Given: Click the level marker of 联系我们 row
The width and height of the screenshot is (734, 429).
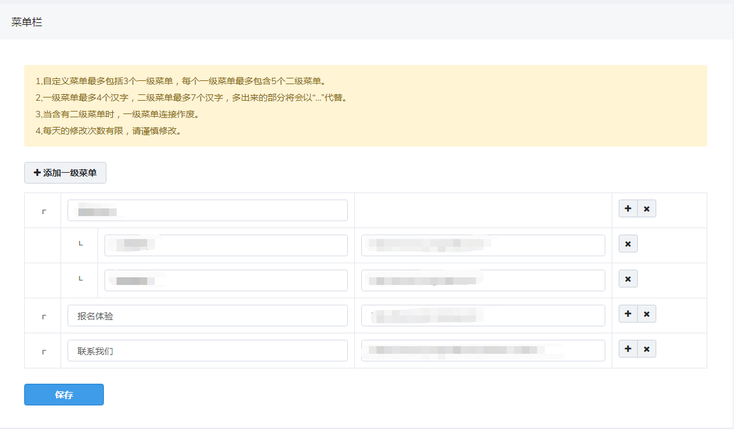Looking at the screenshot, I should pos(44,353).
